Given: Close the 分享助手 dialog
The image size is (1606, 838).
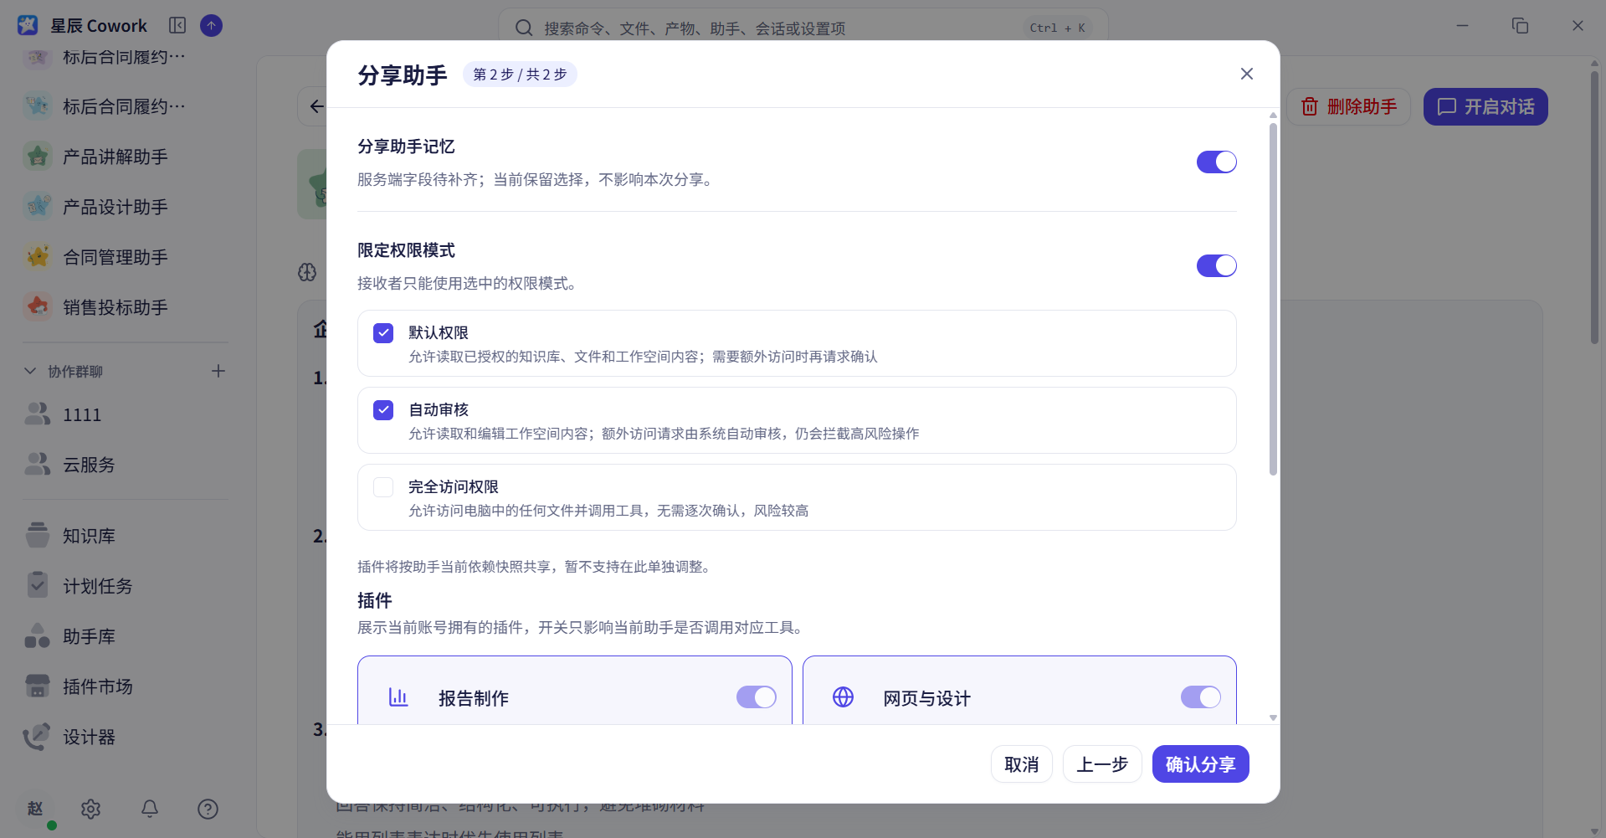Looking at the screenshot, I should click(1246, 74).
